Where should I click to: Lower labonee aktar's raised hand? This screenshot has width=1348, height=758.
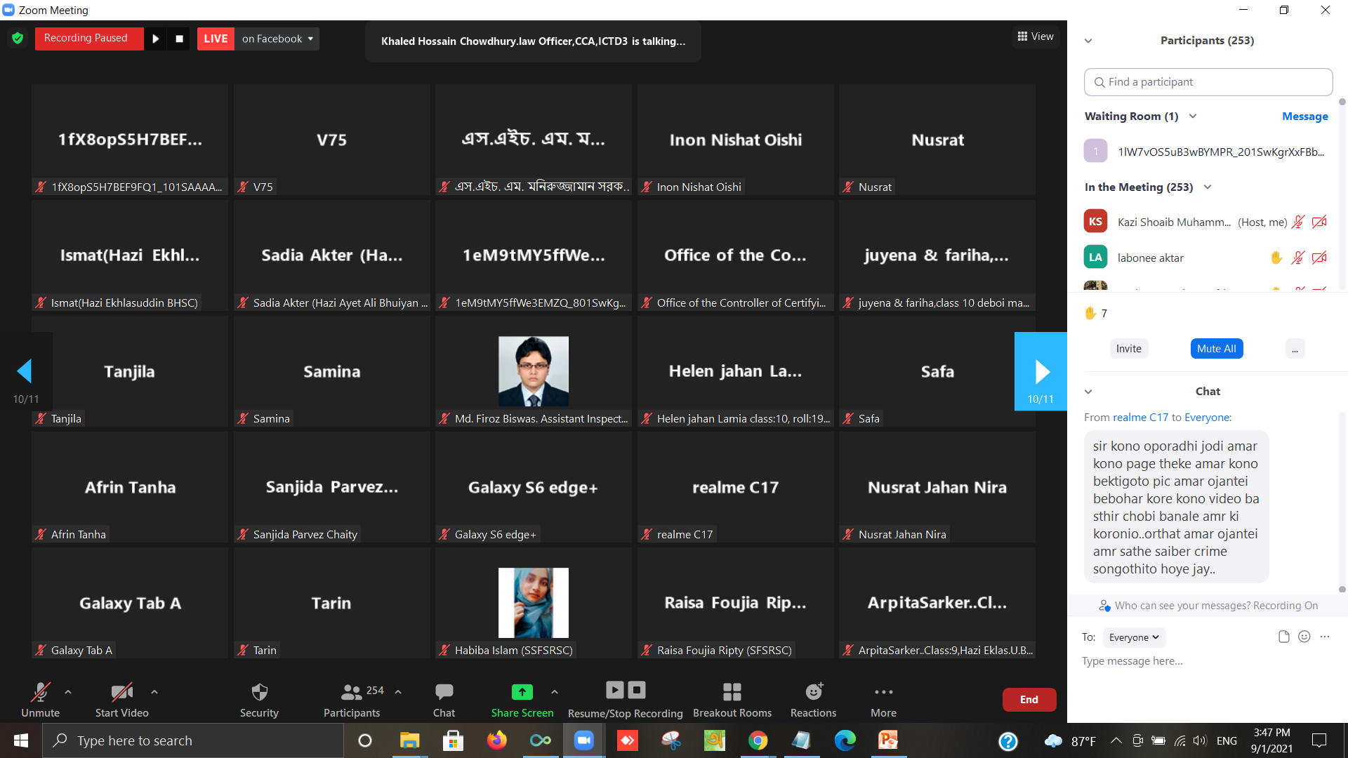click(x=1276, y=258)
